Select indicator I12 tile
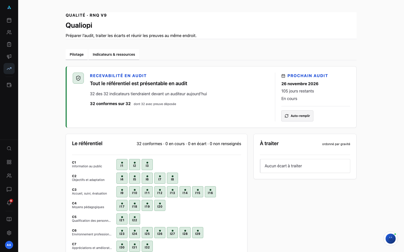This screenshot has height=252, width=404. [160, 192]
